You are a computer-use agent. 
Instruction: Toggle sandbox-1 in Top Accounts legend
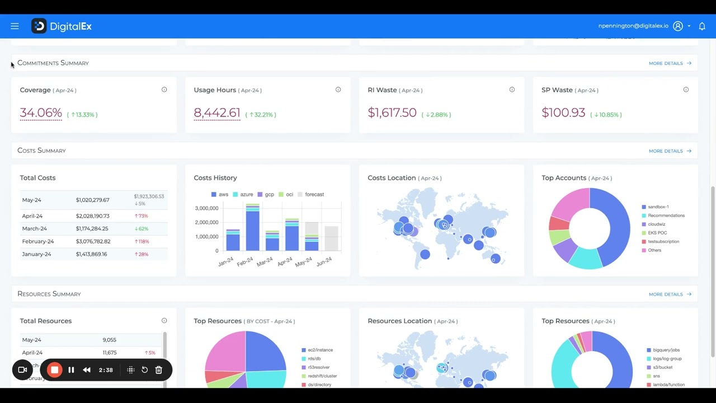655,207
